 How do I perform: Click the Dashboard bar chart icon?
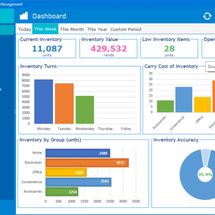click(24, 16)
